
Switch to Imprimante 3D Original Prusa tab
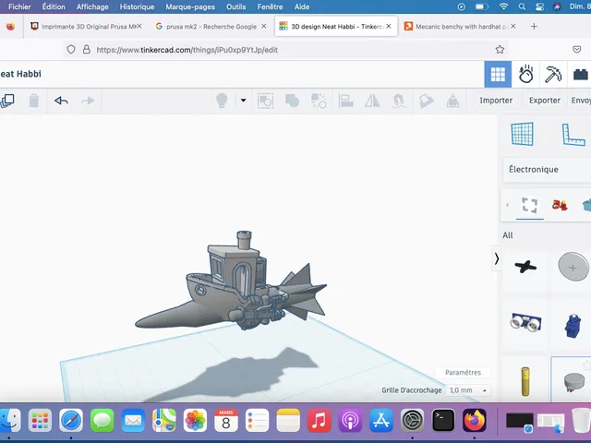[x=86, y=27]
